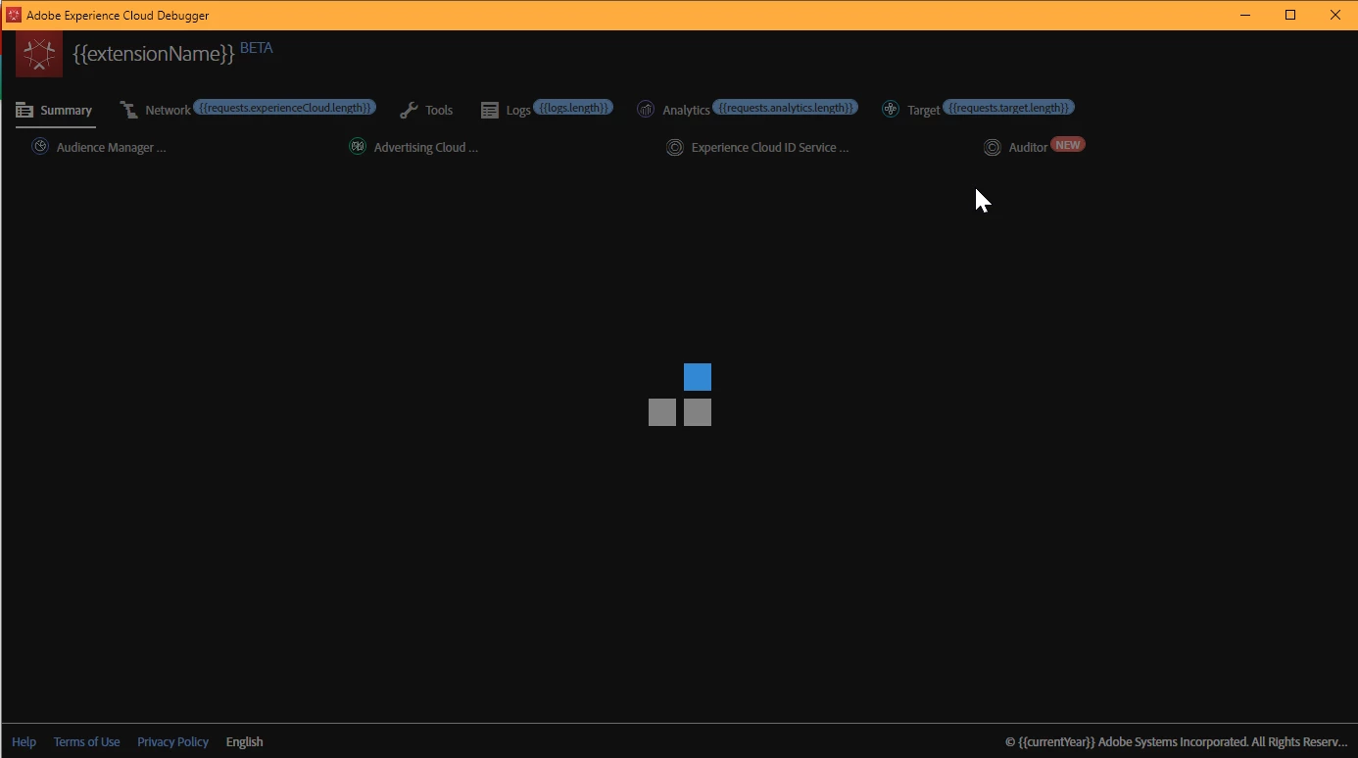Click the BETA label

click(x=257, y=48)
